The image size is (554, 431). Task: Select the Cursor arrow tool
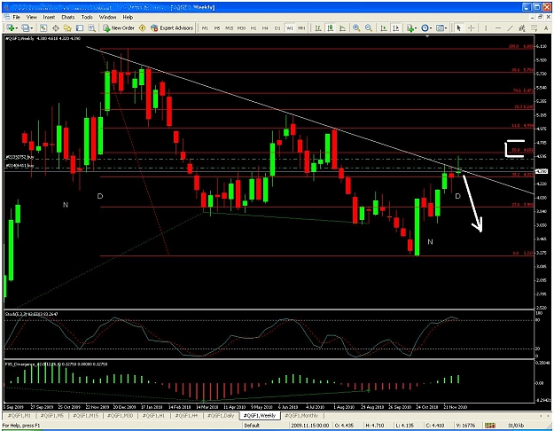coord(458,27)
